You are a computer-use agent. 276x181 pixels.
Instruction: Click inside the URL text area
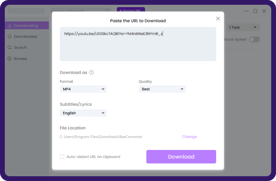(x=138, y=44)
